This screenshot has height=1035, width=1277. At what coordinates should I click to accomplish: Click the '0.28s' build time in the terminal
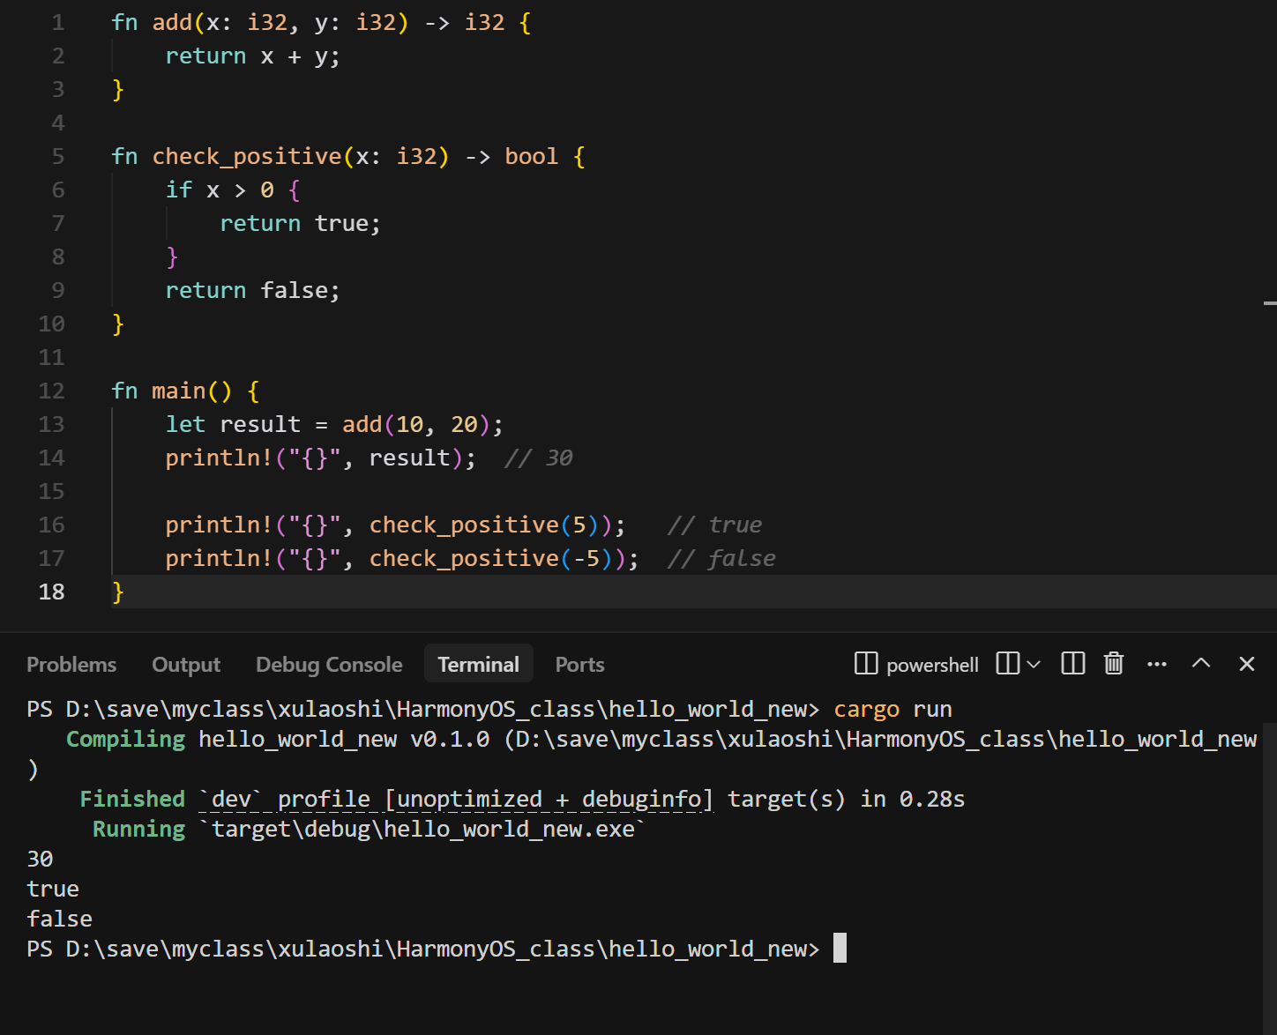932,799
